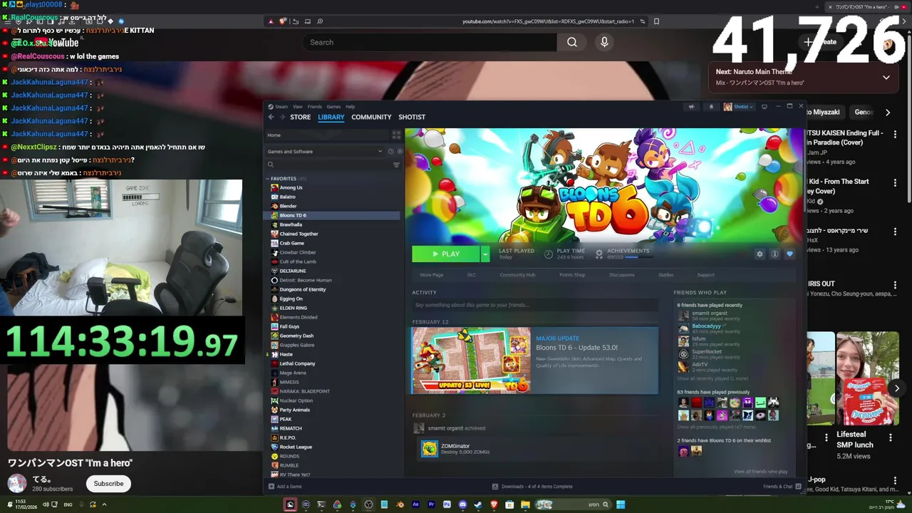Click the ready-to-play filter icon
912x513 pixels.
click(x=399, y=151)
